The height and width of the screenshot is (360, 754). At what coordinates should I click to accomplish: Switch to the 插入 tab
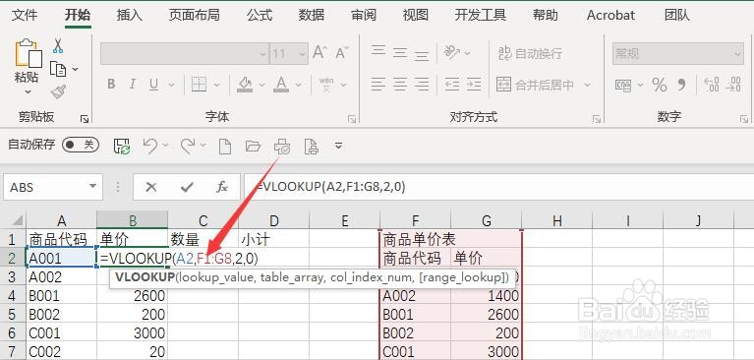(130, 15)
